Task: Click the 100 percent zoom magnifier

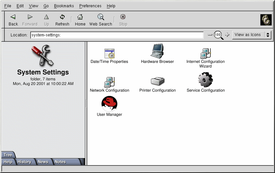Action: click(x=218, y=35)
